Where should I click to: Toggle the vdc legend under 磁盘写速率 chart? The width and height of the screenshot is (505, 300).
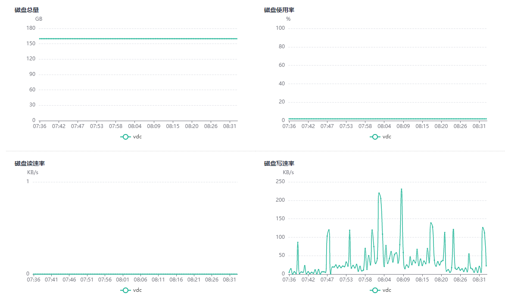380,290
